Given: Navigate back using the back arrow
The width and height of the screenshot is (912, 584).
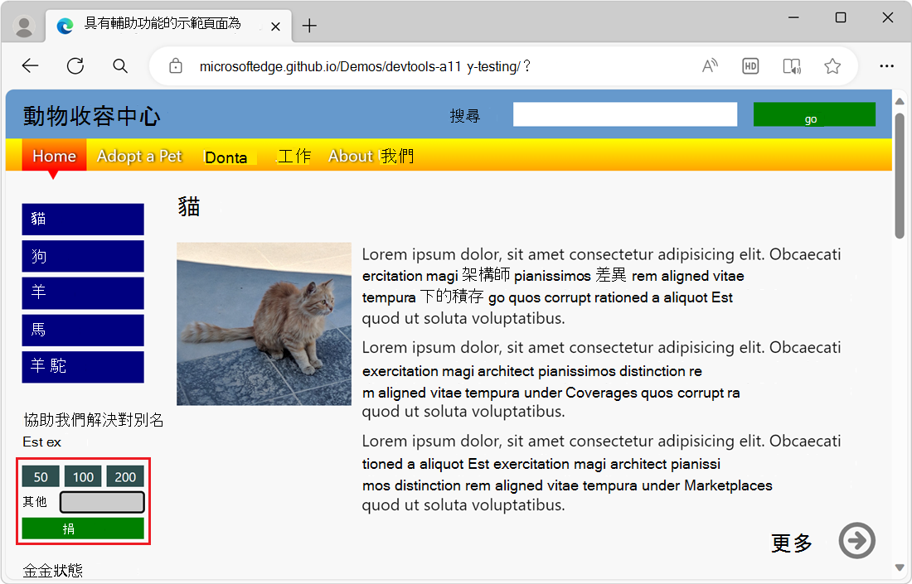Looking at the screenshot, I should [x=30, y=65].
